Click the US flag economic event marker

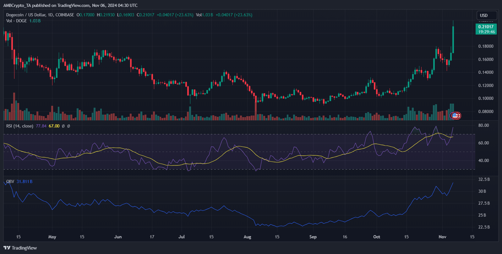(x=455, y=116)
